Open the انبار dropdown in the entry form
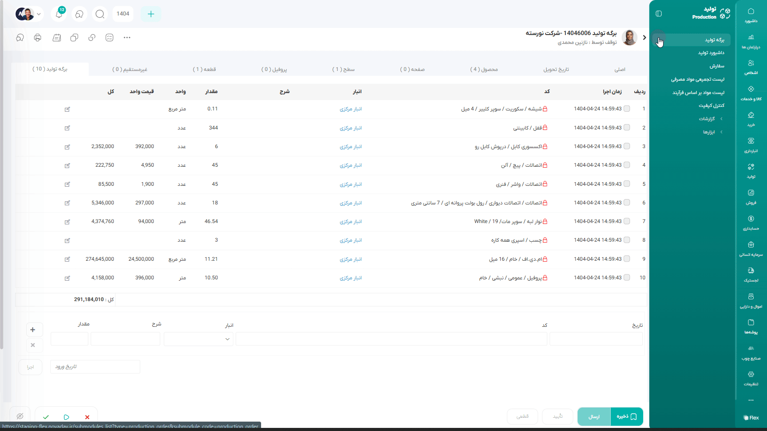 click(198, 339)
